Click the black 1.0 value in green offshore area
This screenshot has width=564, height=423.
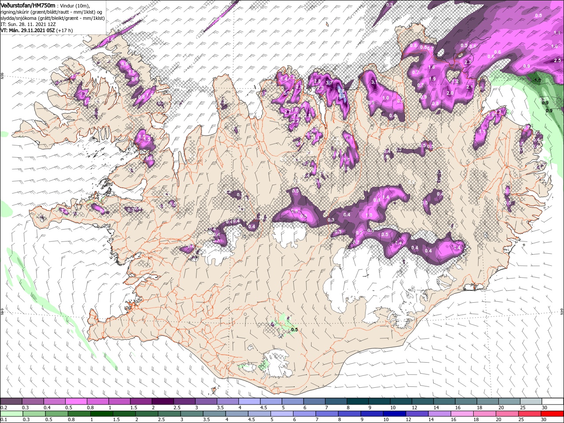click(x=538, y=80)
